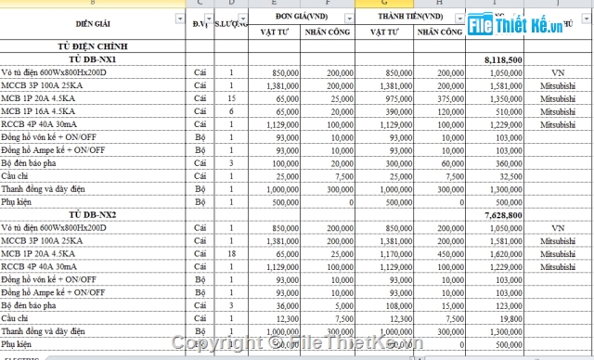Image resolution: width=594 pixels, height=360 pixels.
Task: Switch to the ELECTRIC sheet tab
Action: [20, 358]
